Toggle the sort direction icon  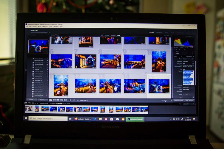74,100
